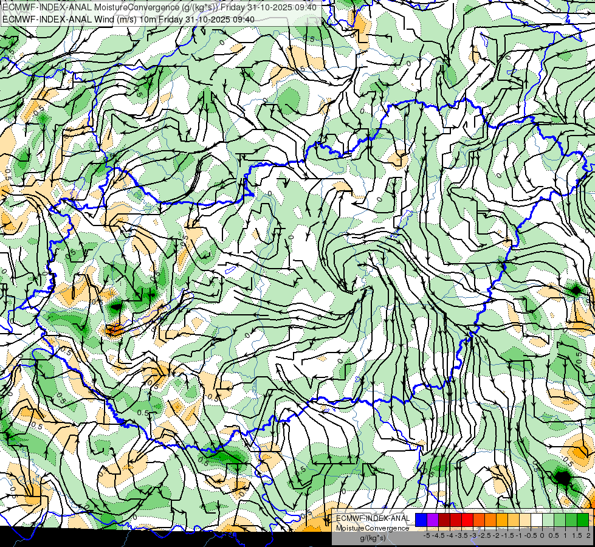Click the blue legend swatch below -5

[421, 520]
